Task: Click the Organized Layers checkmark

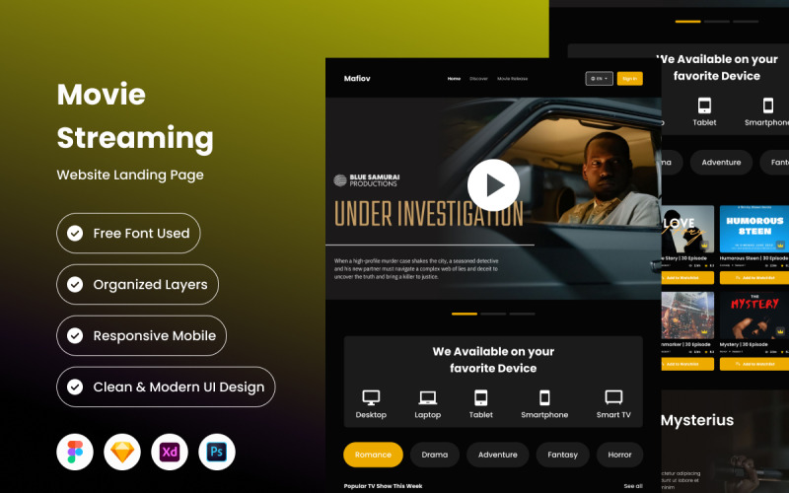Action: 75,285
